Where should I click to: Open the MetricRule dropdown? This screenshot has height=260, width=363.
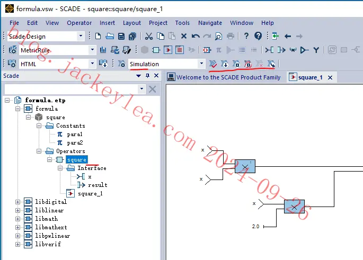tap(92, 50)
